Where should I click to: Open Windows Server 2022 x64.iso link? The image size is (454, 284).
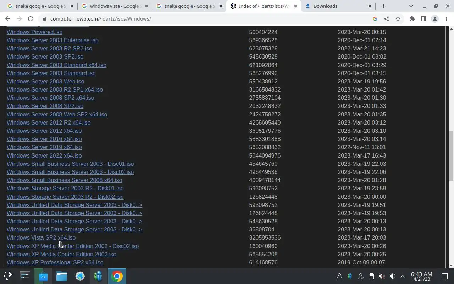point(44,155)
